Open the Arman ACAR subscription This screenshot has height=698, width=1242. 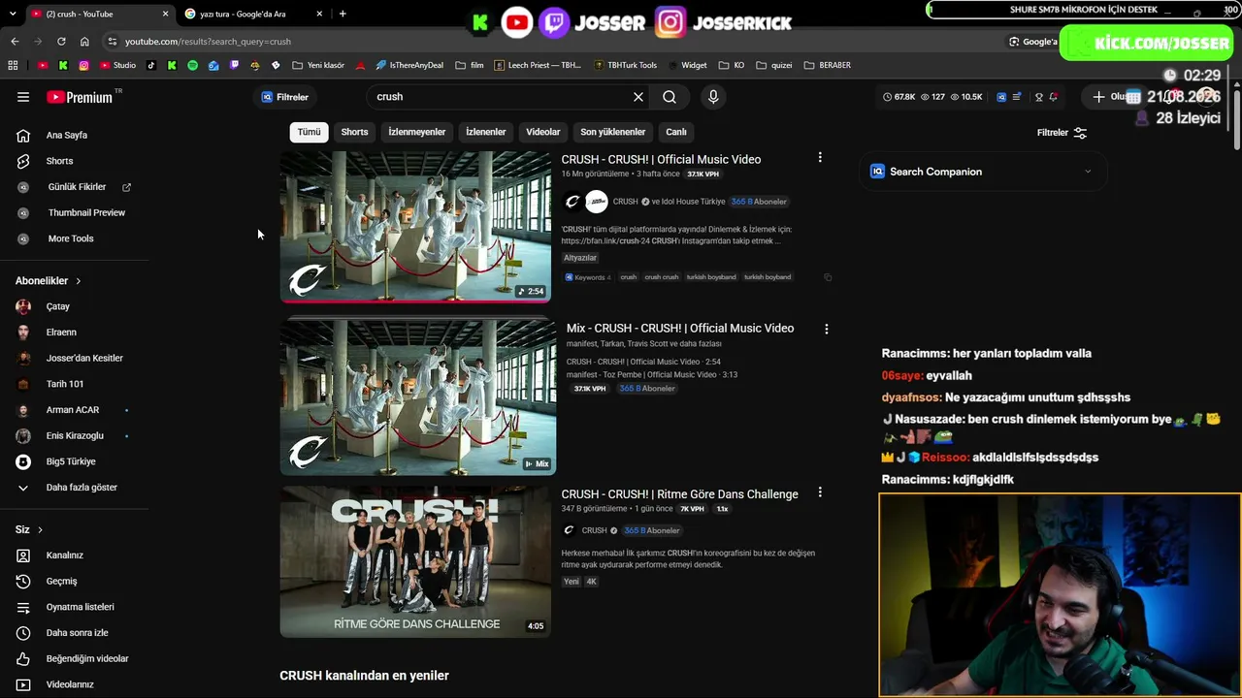coord(75,410)
